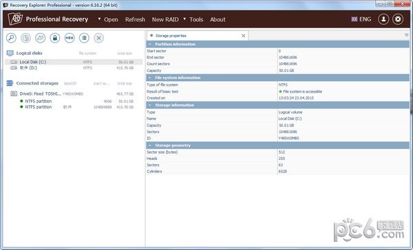Viewport: 413px width, 250px height.
Task: Click the Cylinders value 6528
Action: pyautogui.click(x=283, y=172)
